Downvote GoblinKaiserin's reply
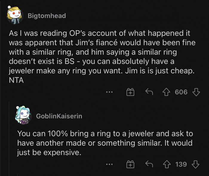 coord(196,164)
